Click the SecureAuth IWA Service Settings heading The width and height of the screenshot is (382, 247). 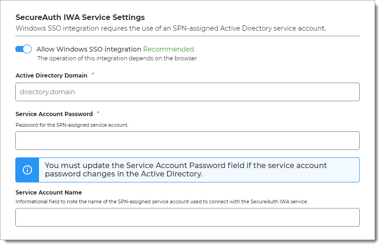[x=80, y=17]
